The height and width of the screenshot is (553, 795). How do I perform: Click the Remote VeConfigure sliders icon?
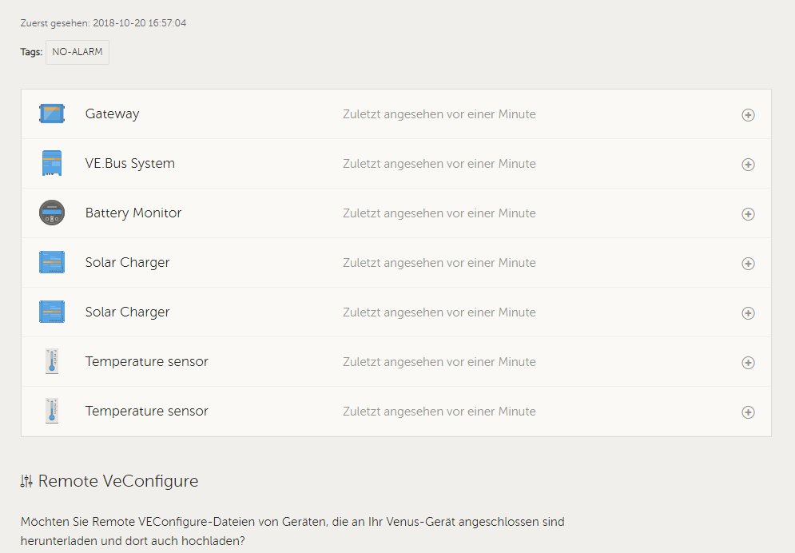[27, 481]
